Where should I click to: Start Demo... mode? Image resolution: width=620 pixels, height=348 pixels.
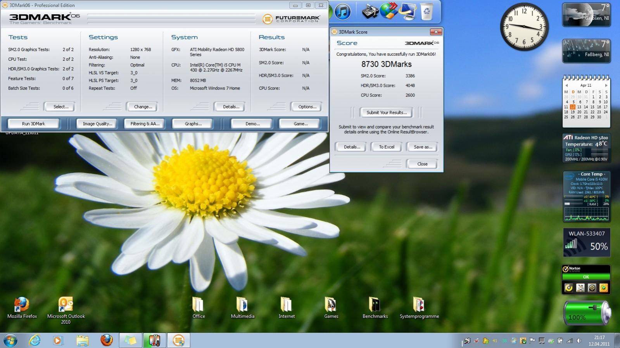pos(252,124)
